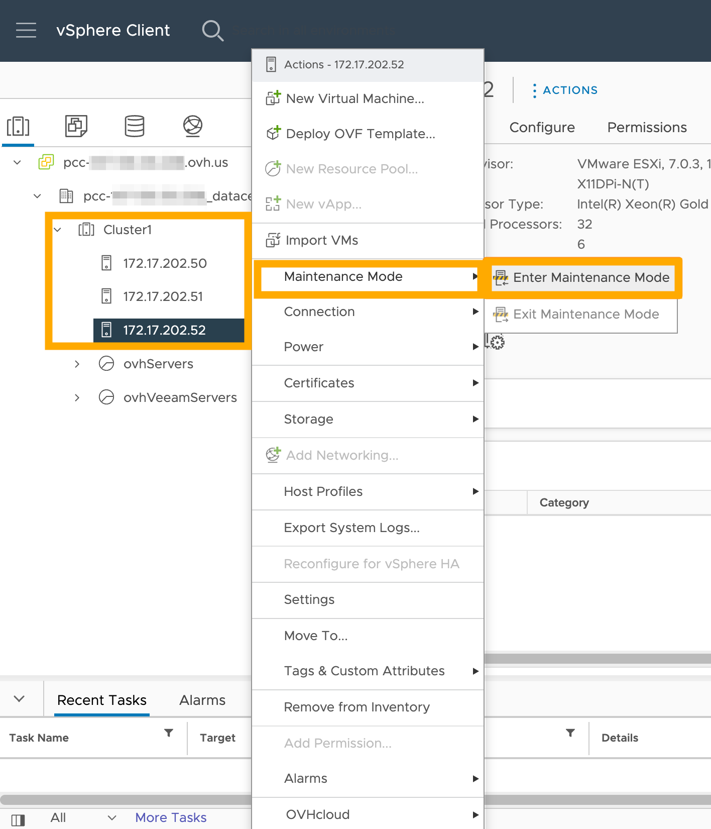Open the Host Profiles submenu
The width and height of the screenshot is (711, 829).
[x=368, y=491]
